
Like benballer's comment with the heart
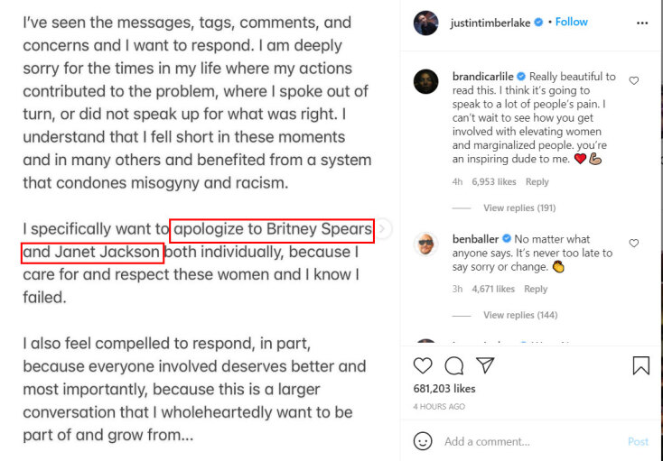pos(634,244)
